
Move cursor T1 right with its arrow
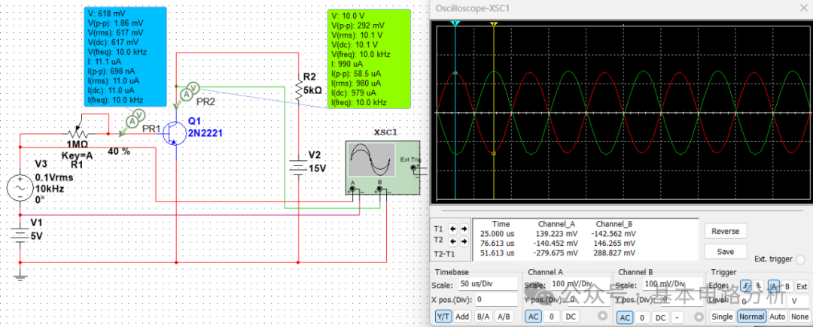pos(462,229)
